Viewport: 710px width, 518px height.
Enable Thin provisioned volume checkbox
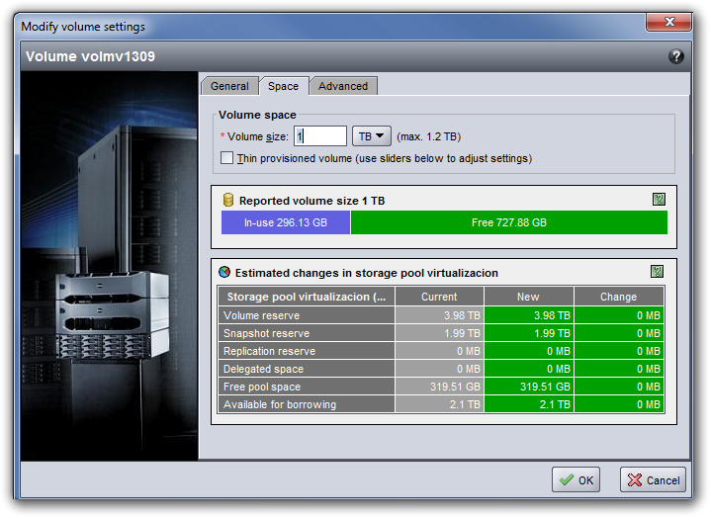(x=227, y=158)
